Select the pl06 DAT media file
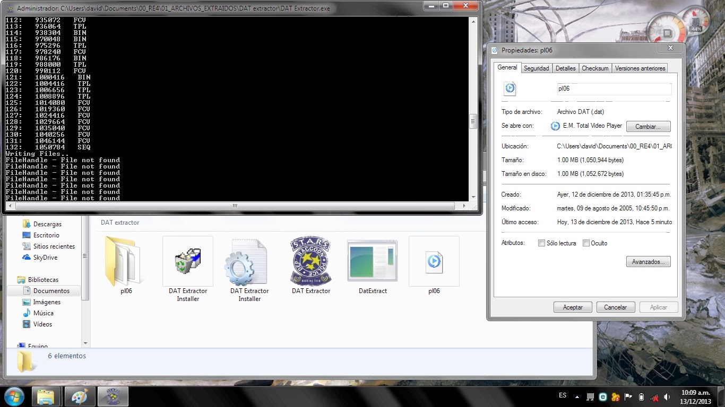The width and height of the screenshot is (725, 407). pyautogui.click(x=434, y=262)
